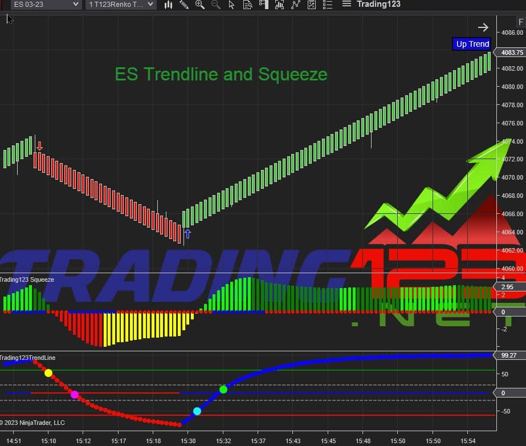Click the Zoom In magnifier
This screenshot has width=526, height=446.
pos(200,5)
